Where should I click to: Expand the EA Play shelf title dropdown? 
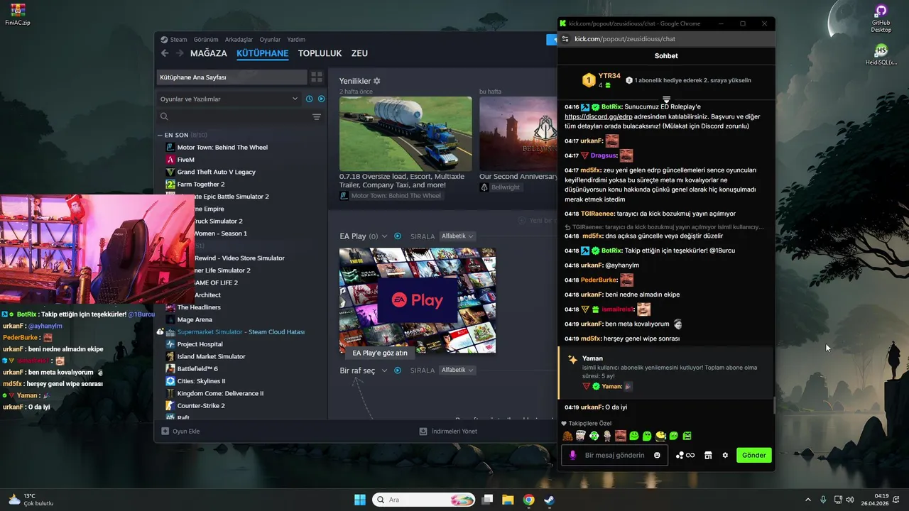pos(384,236)
